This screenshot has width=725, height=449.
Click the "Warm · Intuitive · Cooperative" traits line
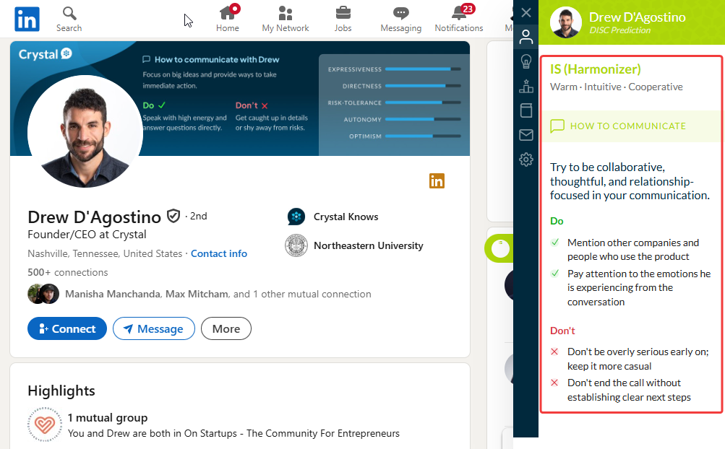(x=617, y=87)
